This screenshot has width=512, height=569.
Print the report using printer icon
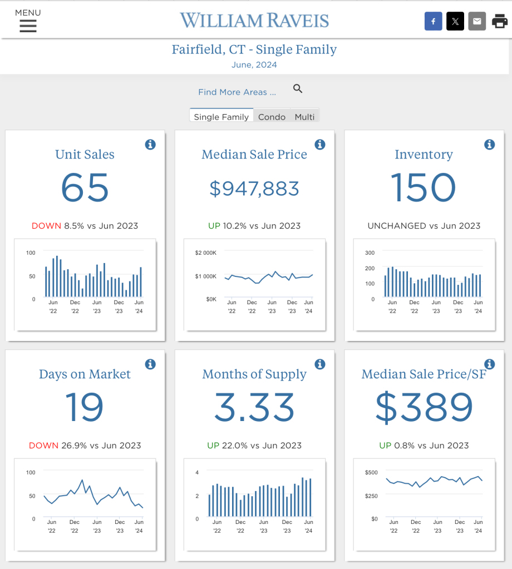(499, 22)
